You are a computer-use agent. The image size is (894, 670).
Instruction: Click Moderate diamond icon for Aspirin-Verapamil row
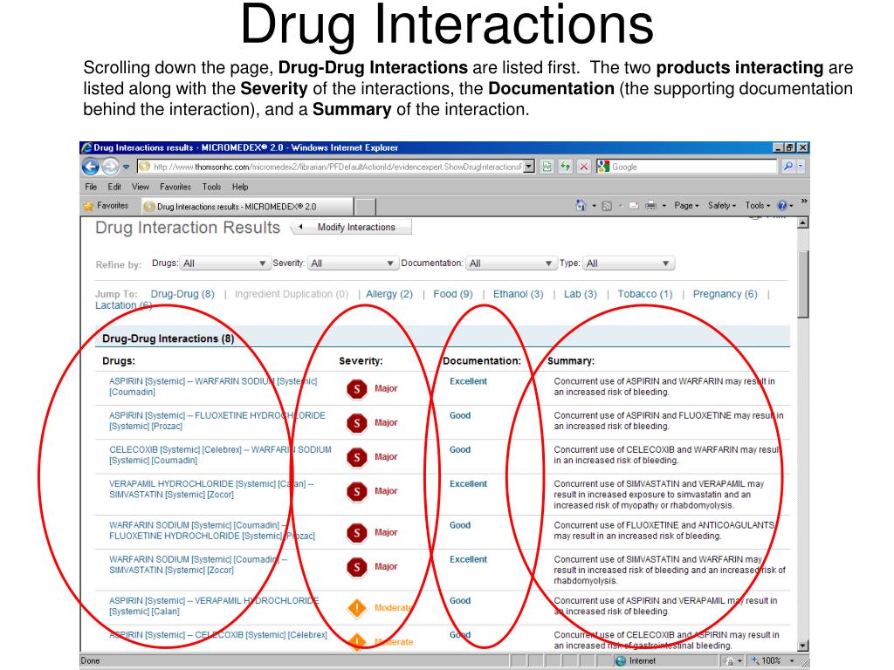pos(357,608)
